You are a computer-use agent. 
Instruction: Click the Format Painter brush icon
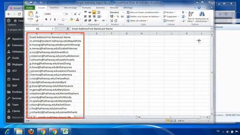(37, 20)
